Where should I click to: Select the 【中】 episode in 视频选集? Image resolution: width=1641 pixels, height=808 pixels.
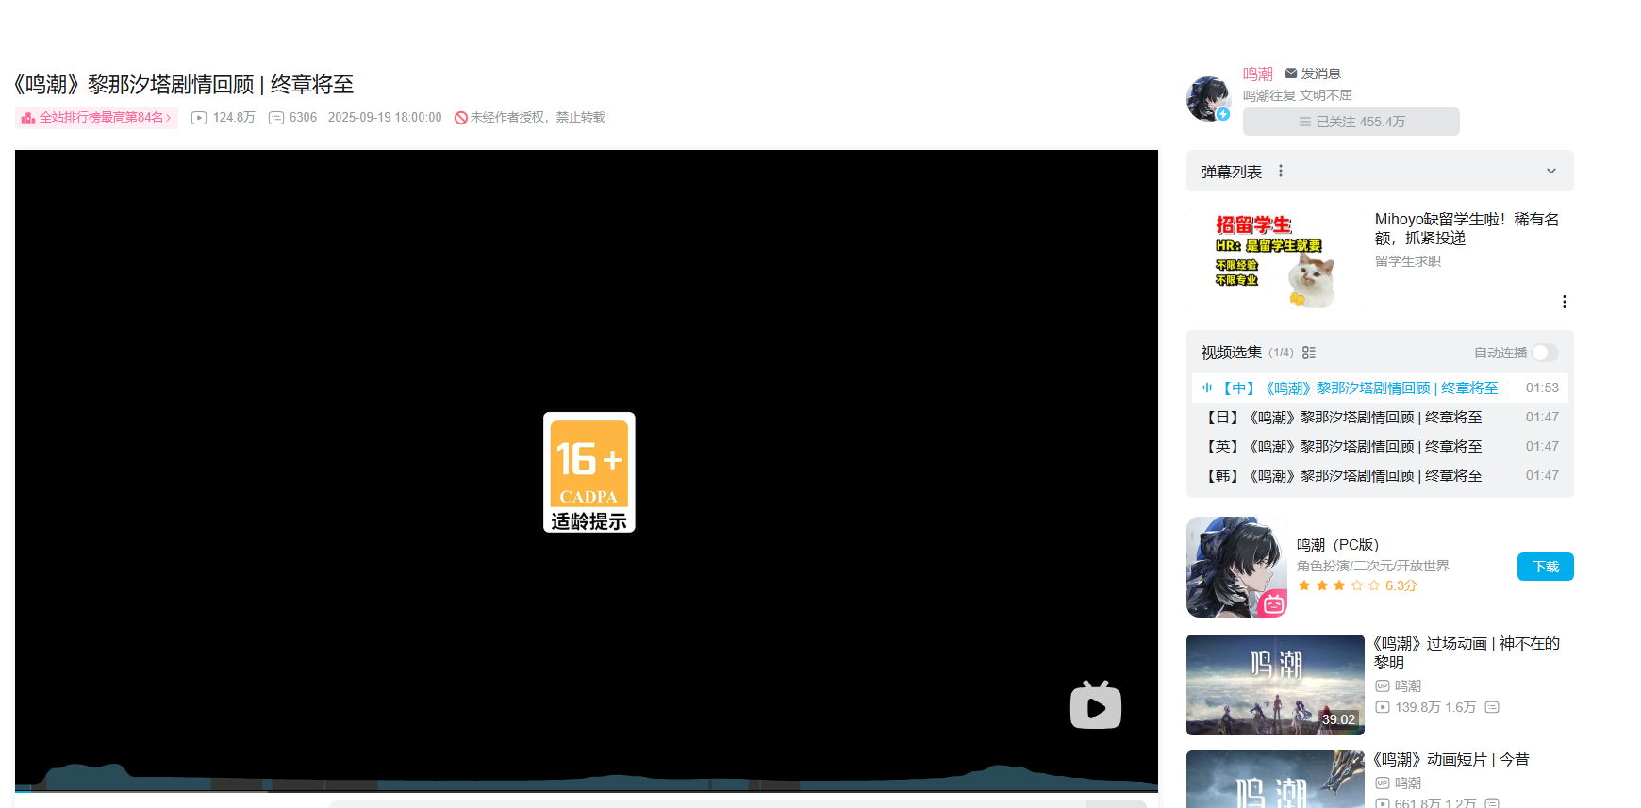pyautogui.click(x=1380, y=388)
